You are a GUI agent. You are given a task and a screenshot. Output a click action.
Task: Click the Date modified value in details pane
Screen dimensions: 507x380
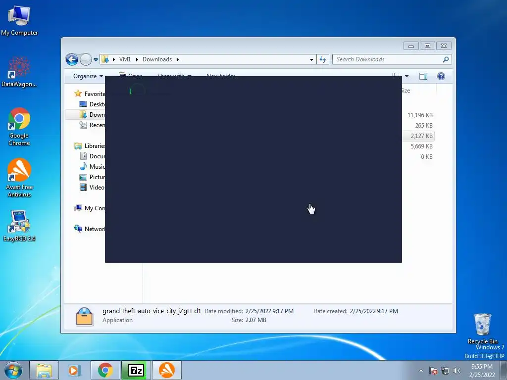269,311
